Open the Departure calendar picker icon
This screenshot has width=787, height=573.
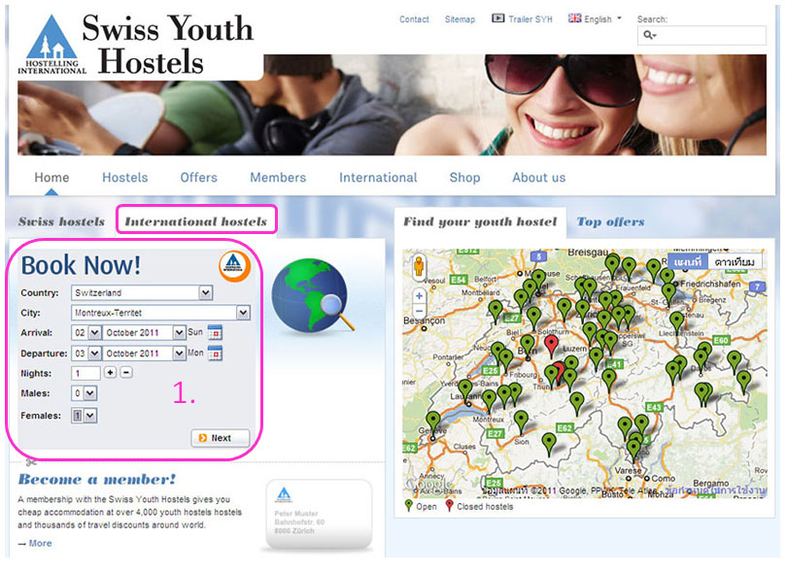click(215, 354)
